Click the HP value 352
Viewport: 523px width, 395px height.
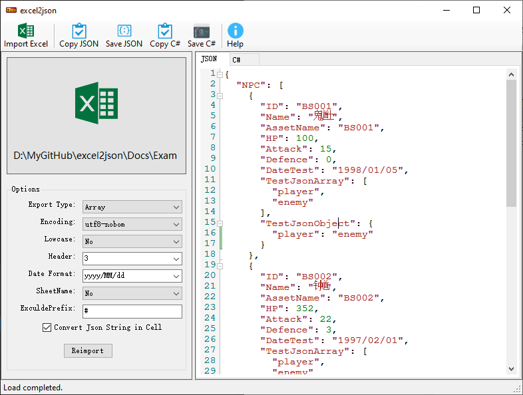click(305, 309)
